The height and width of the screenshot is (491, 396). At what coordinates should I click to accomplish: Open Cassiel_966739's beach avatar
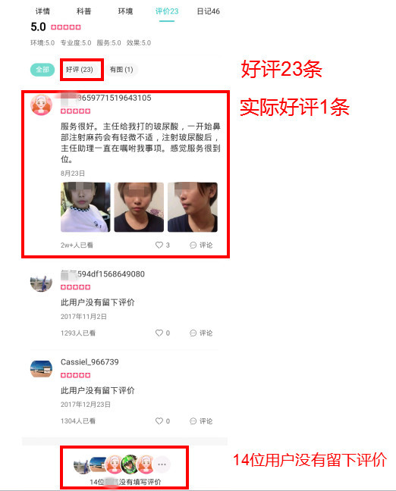tap(41, 368)
